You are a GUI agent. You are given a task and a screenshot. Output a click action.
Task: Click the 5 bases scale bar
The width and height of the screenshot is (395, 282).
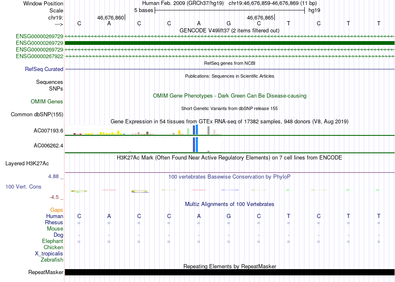pyautogui.click(x=230, y=10)
